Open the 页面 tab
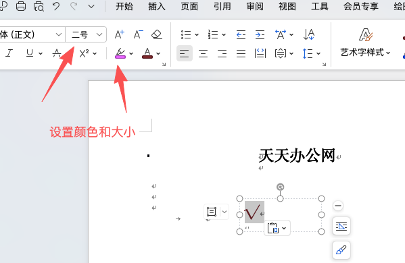 click(x=189, y=7)
